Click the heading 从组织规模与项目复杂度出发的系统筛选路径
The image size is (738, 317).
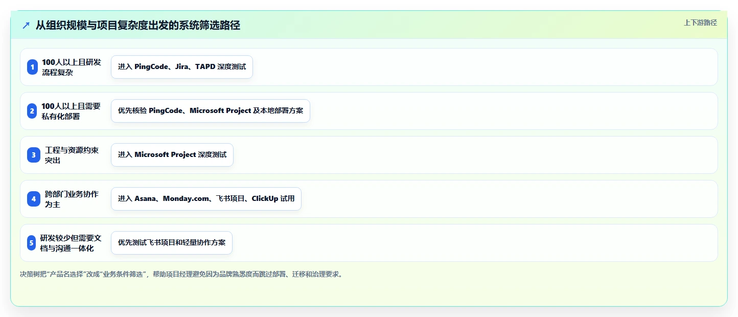138,25
